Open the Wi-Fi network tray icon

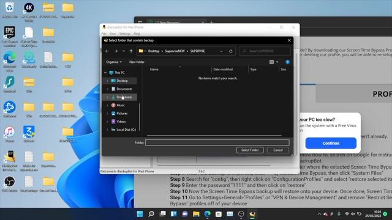pos(347,214)
